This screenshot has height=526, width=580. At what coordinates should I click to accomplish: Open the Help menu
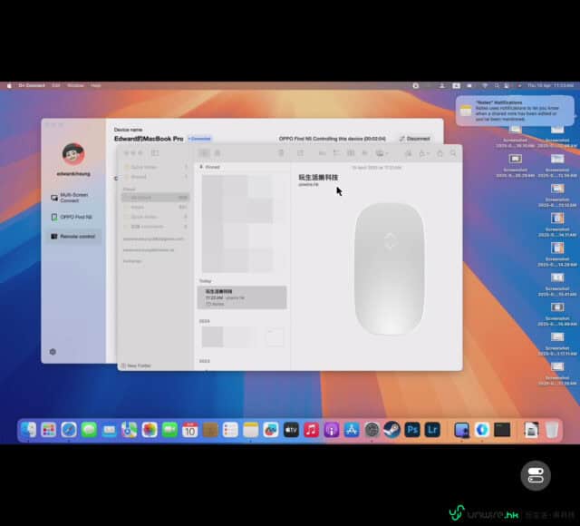[x=96, y=85]
